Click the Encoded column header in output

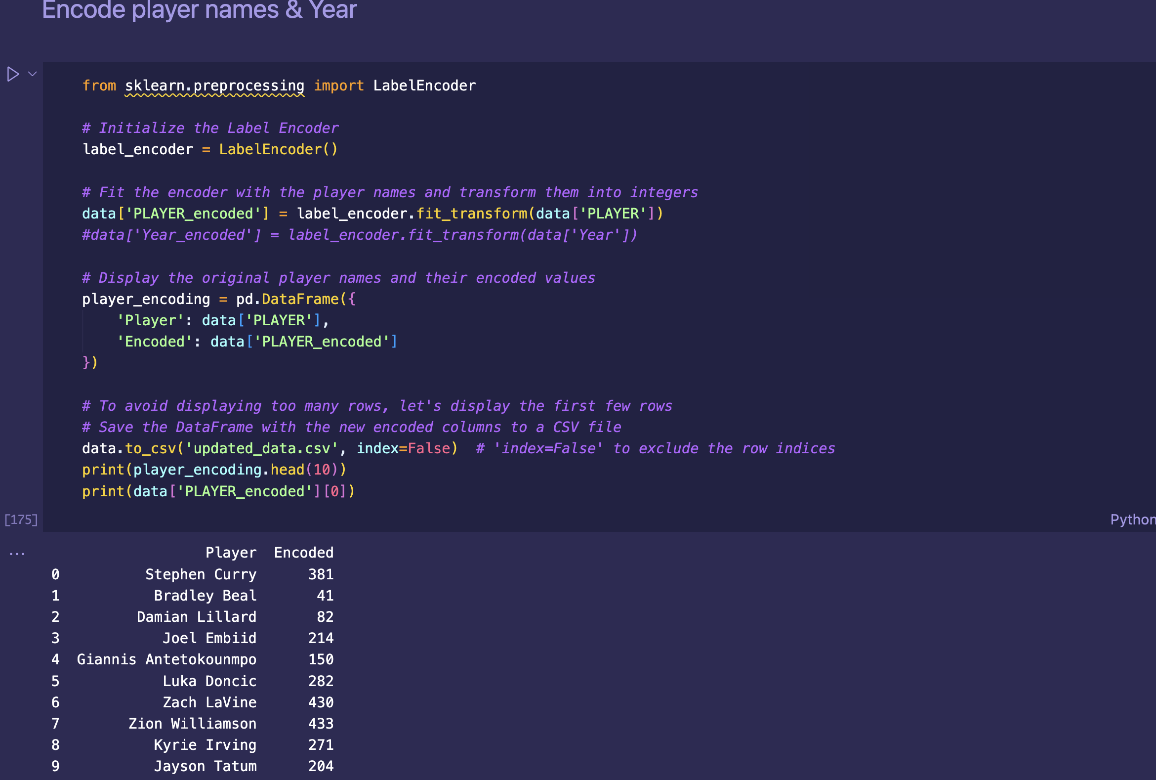click(x=304, y=553)
